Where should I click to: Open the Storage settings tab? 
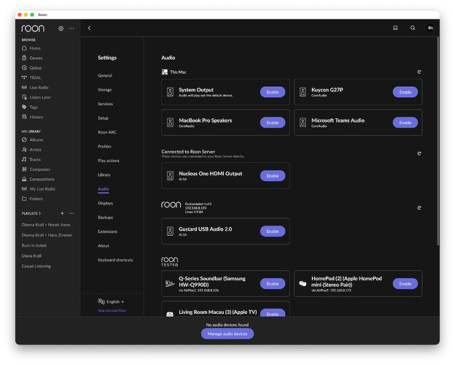point(104,90)
